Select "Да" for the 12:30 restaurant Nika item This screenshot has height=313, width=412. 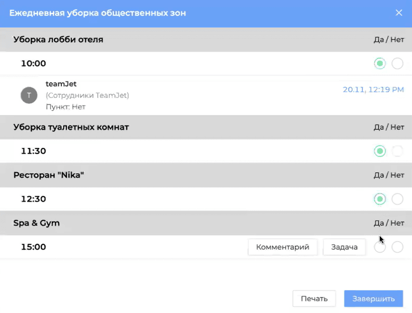coord(380,199)
